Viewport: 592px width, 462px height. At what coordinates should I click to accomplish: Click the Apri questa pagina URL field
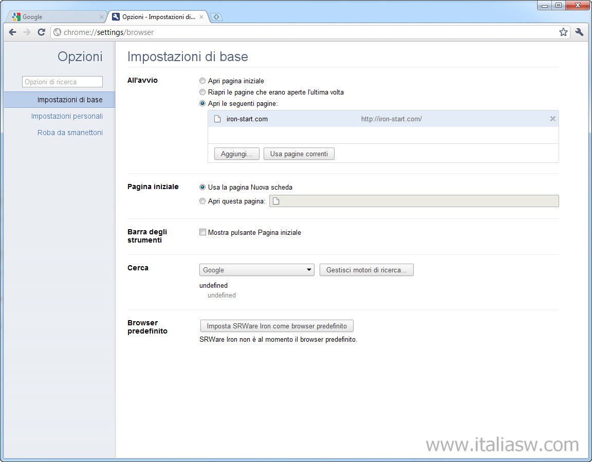point(414,201)
